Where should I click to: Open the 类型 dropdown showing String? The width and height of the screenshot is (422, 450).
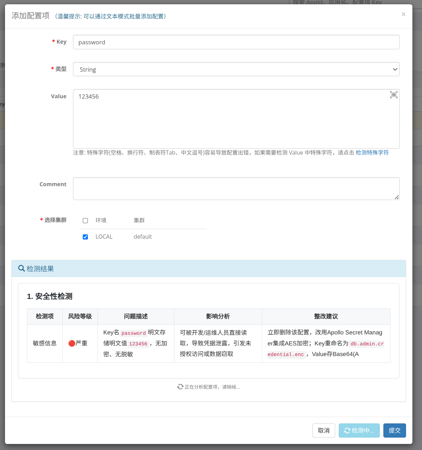point(236,69)
